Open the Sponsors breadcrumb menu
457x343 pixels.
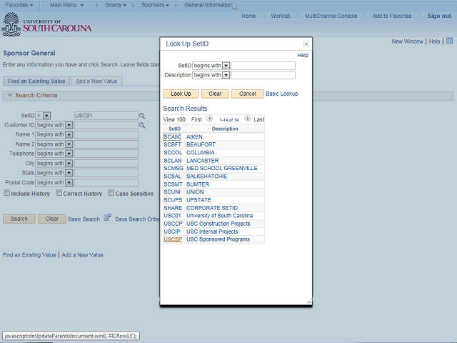point(156,5)
